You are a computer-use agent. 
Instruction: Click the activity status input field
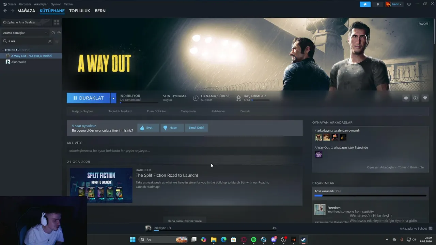tap(185, 151)
